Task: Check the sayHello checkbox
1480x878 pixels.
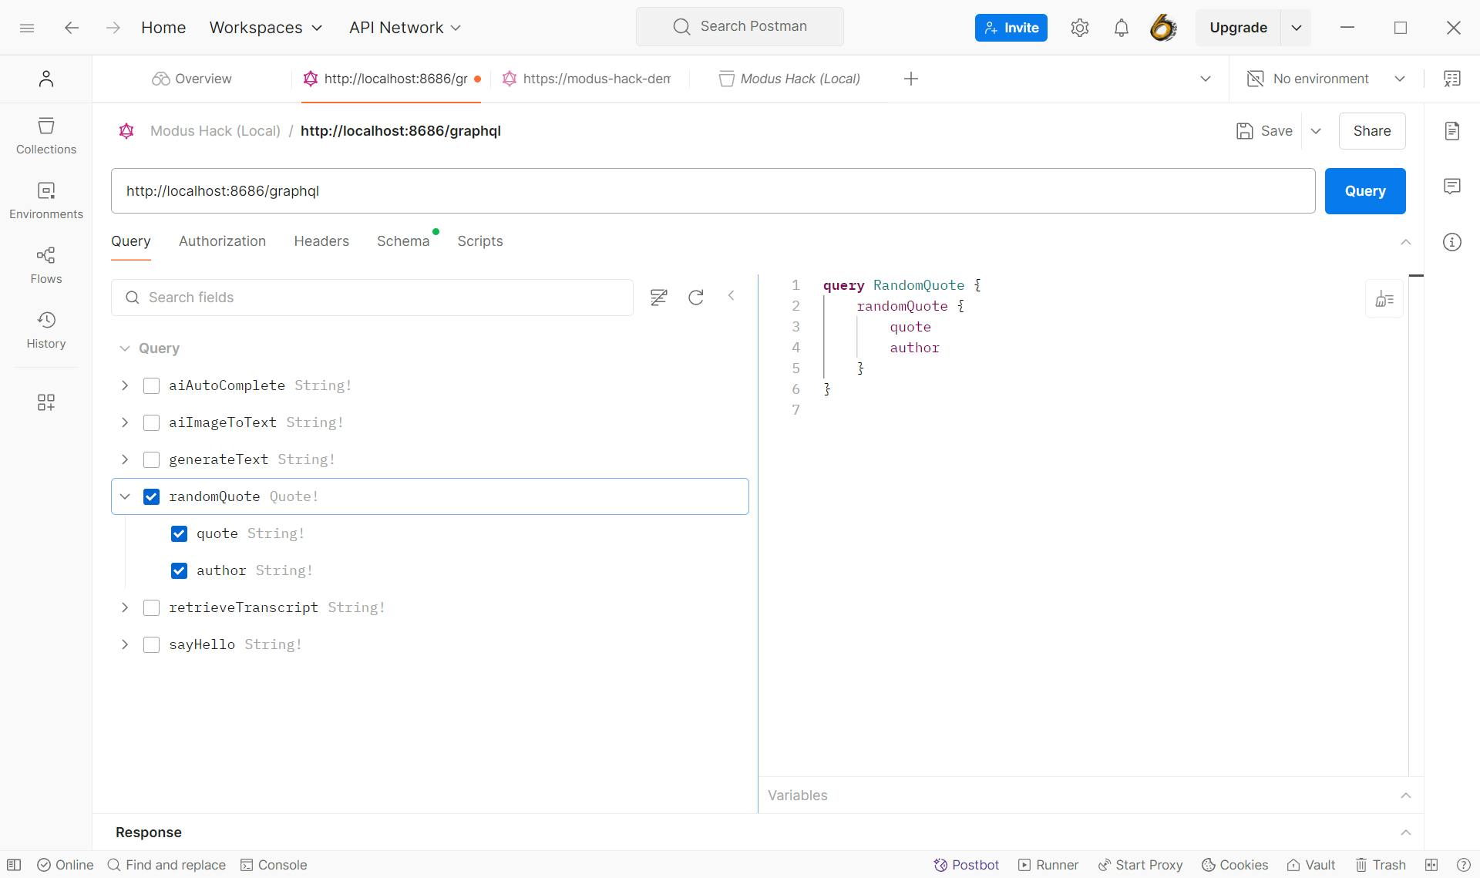Action: coord(152,644)
